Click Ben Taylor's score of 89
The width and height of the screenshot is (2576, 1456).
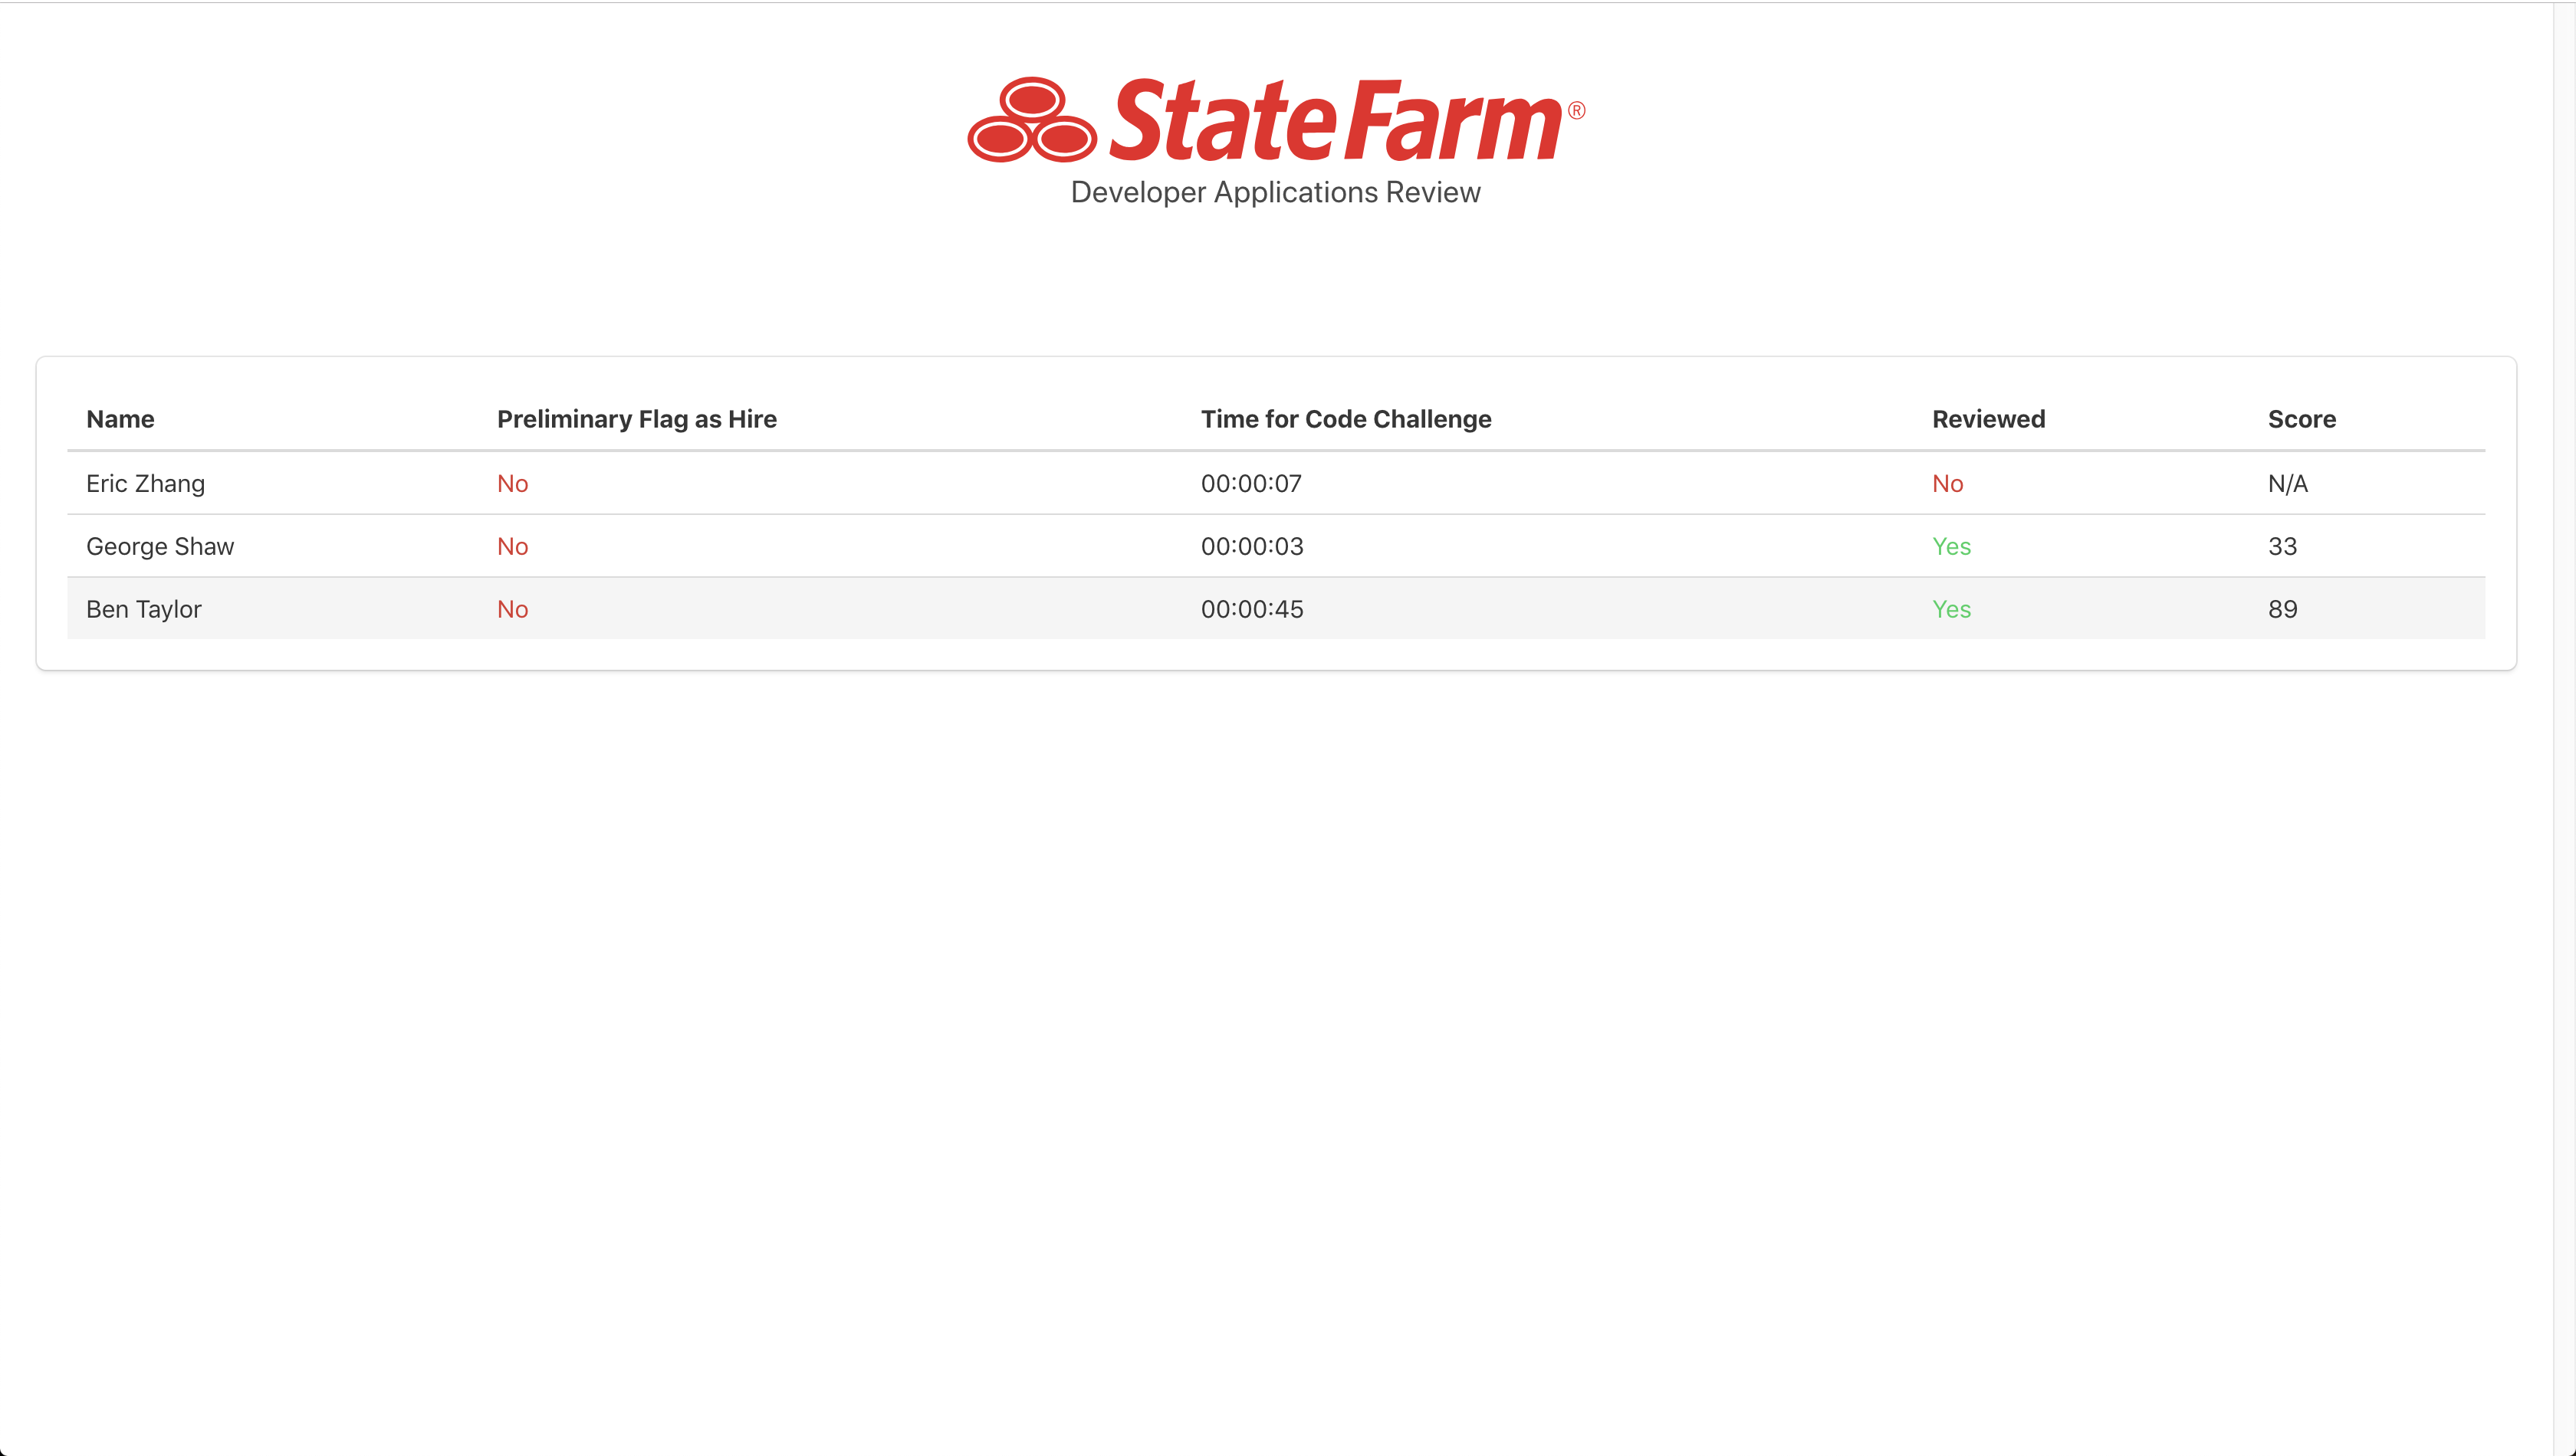click(2282, 610)
